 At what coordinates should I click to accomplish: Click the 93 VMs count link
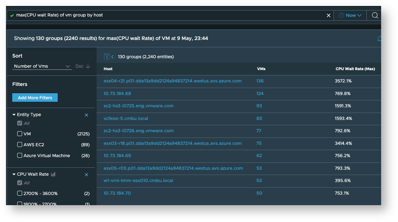click(259, 106)
